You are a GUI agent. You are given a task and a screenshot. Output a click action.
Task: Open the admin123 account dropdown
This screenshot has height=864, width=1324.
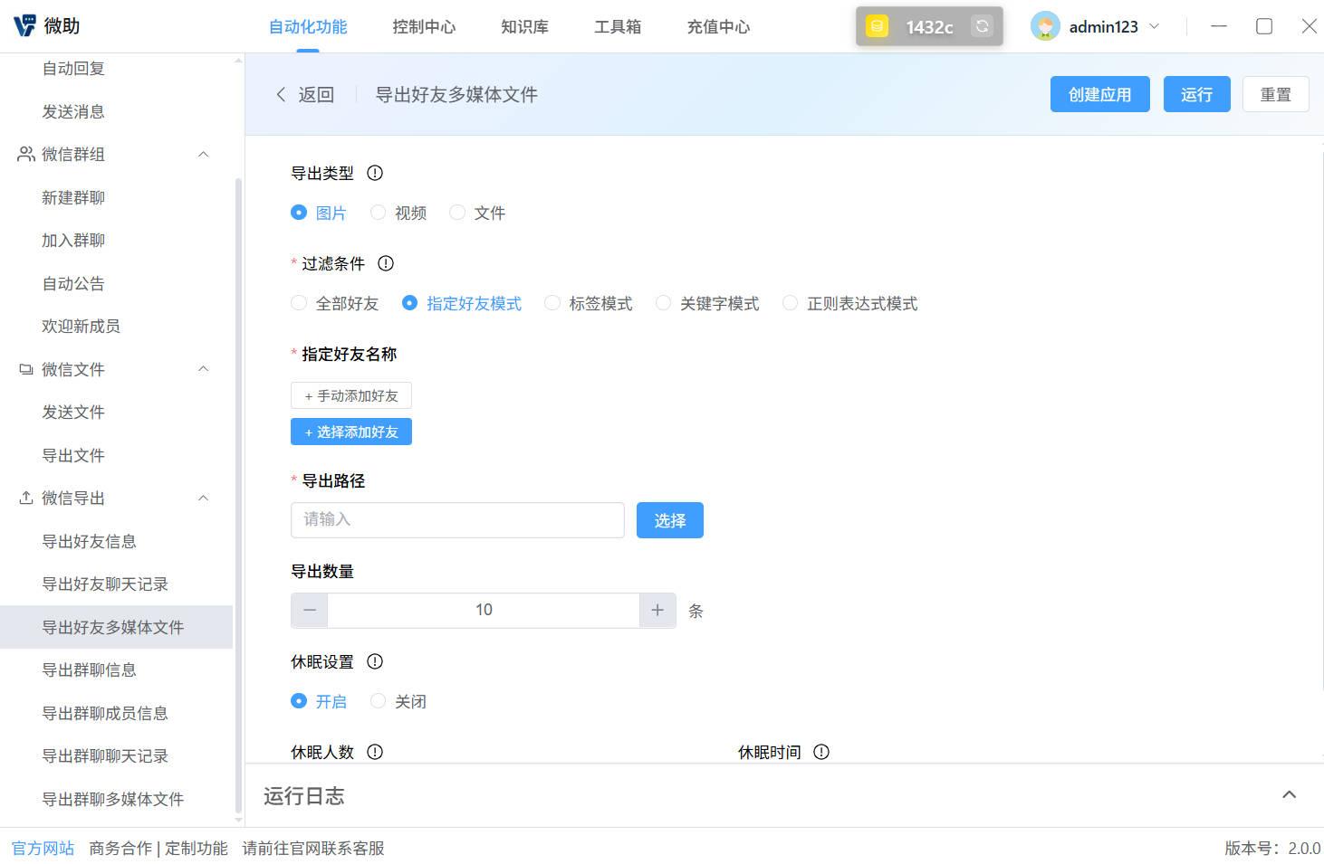click(x=1156, y=26)
